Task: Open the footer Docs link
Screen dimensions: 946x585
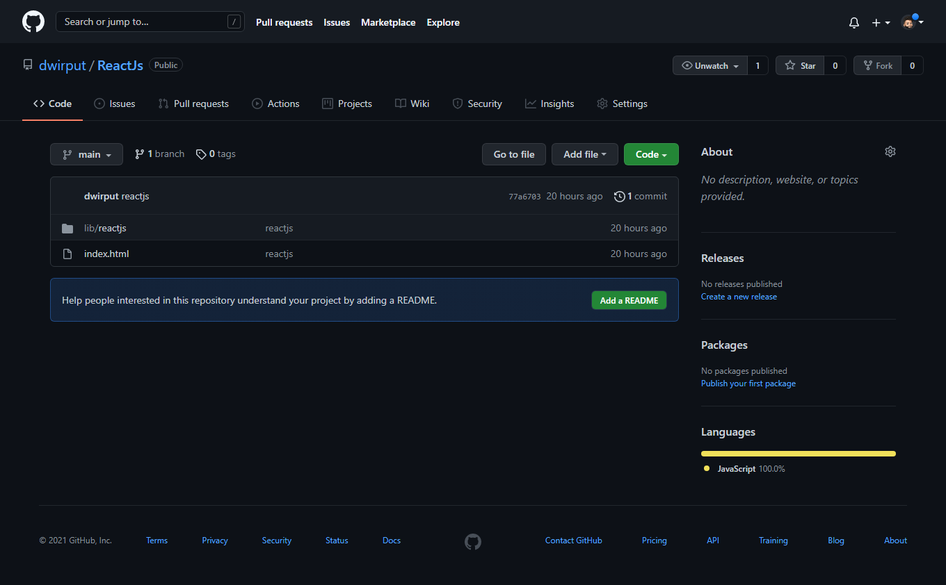Action: 392,541
